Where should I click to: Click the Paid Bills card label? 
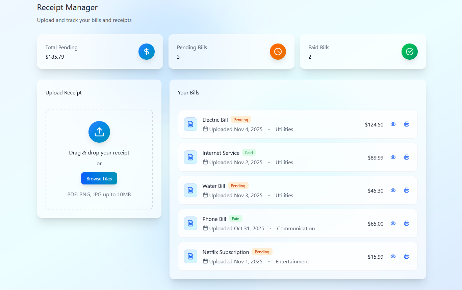319,48
